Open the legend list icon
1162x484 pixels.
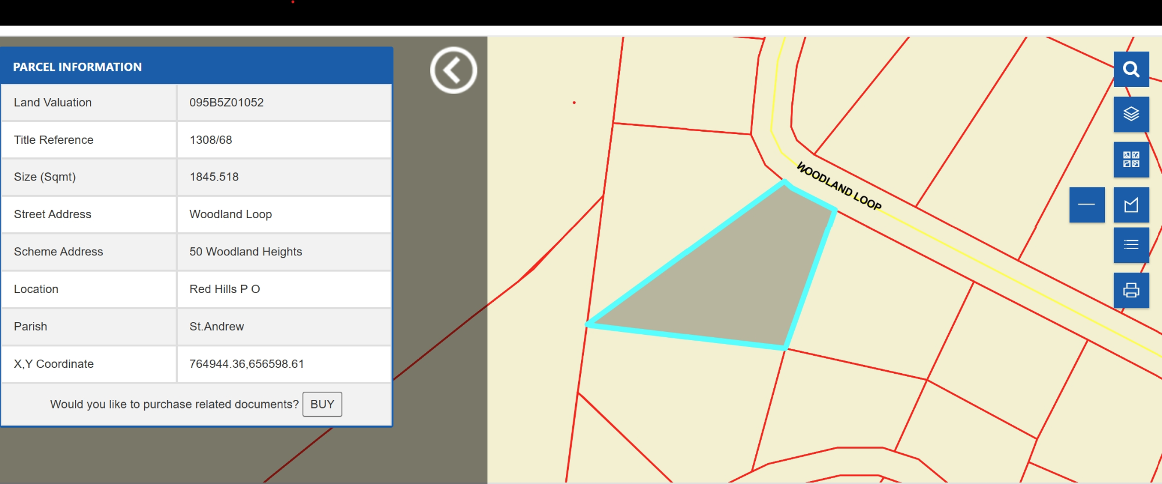point(1131,245)
